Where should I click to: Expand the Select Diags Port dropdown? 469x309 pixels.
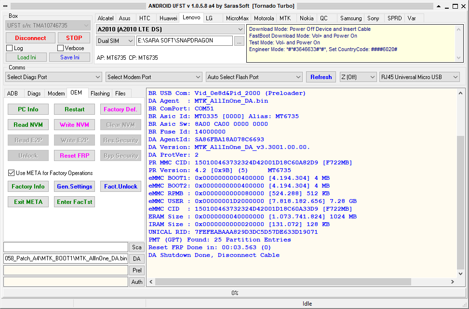coord(54,77)
